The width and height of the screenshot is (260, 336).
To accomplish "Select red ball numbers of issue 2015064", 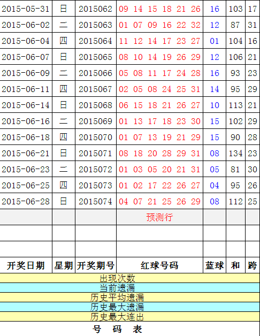I will [x=159, y=41].
